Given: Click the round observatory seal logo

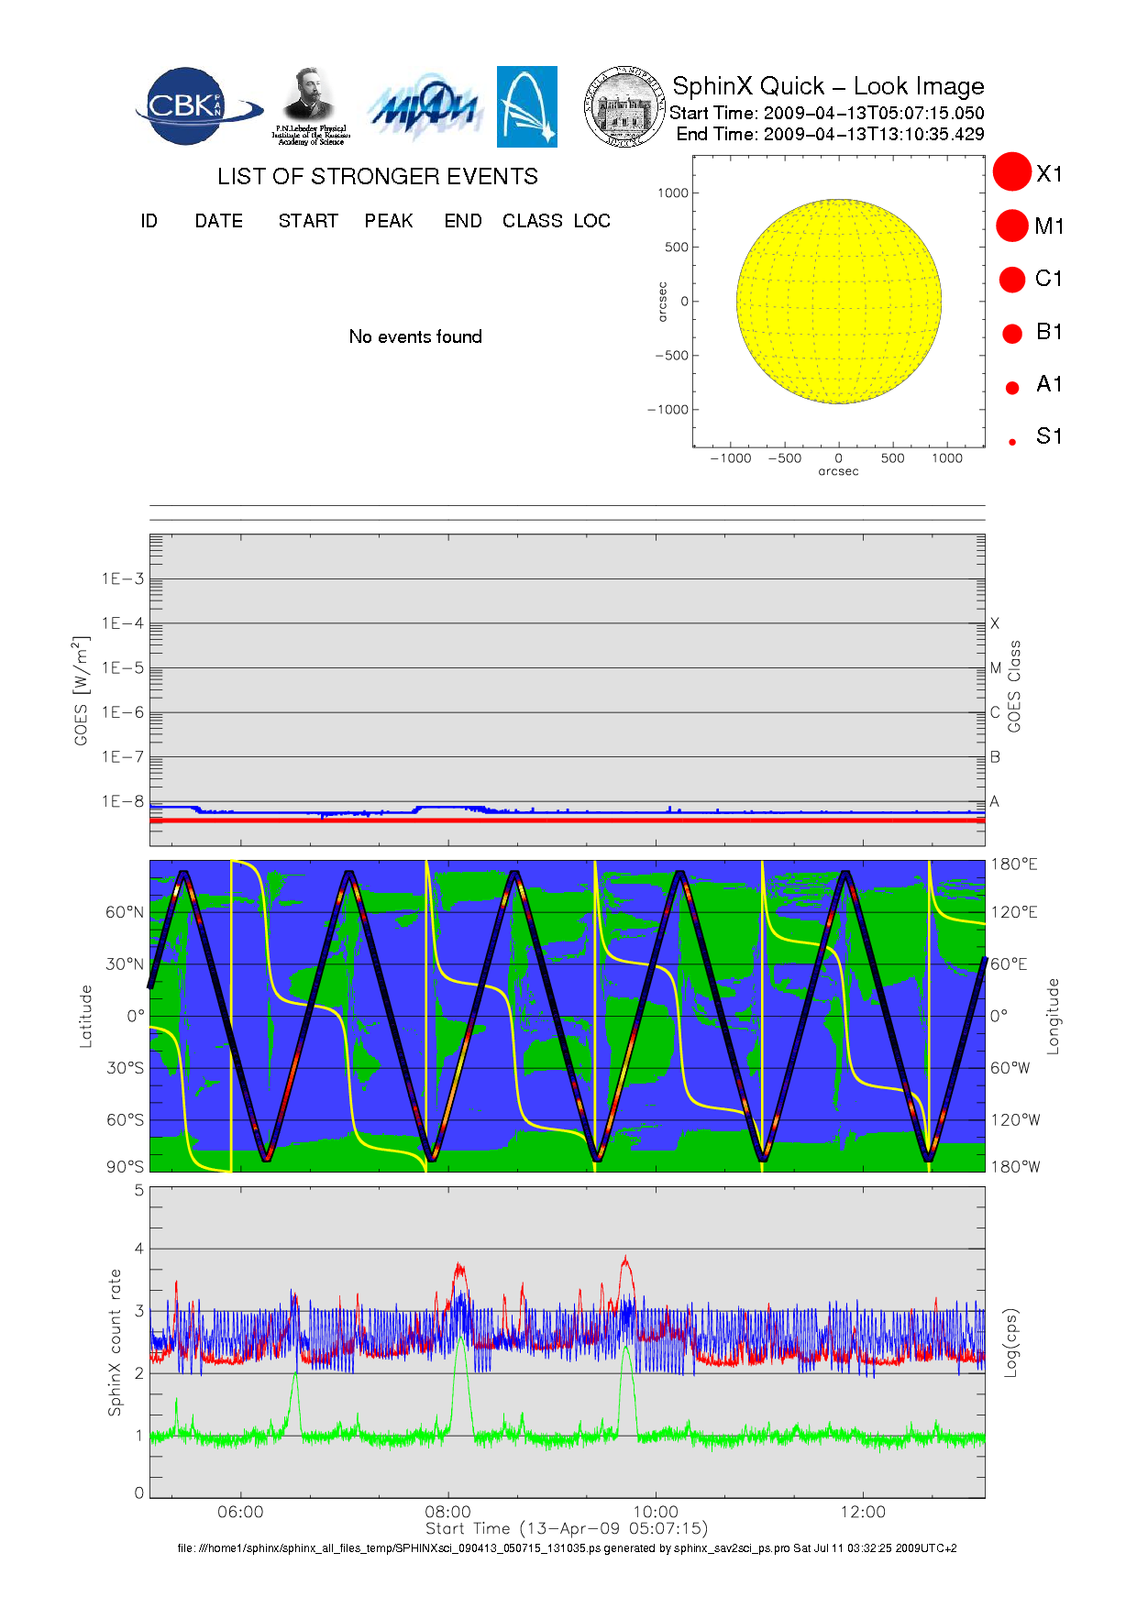Looking at the screenshot, I should [x=624, y=106].
